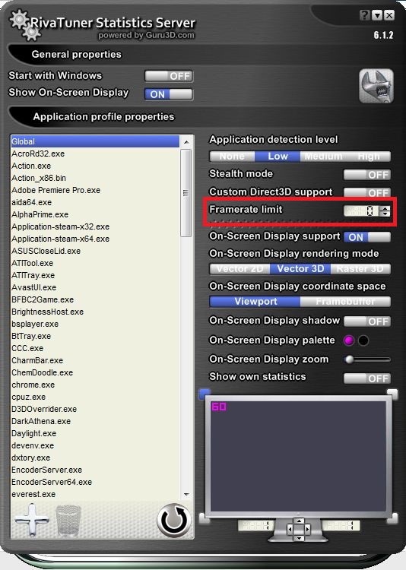This screenshot has width=406, height=570.
Task: Select ATITool.exe profile
Action: tap(95, 263)
